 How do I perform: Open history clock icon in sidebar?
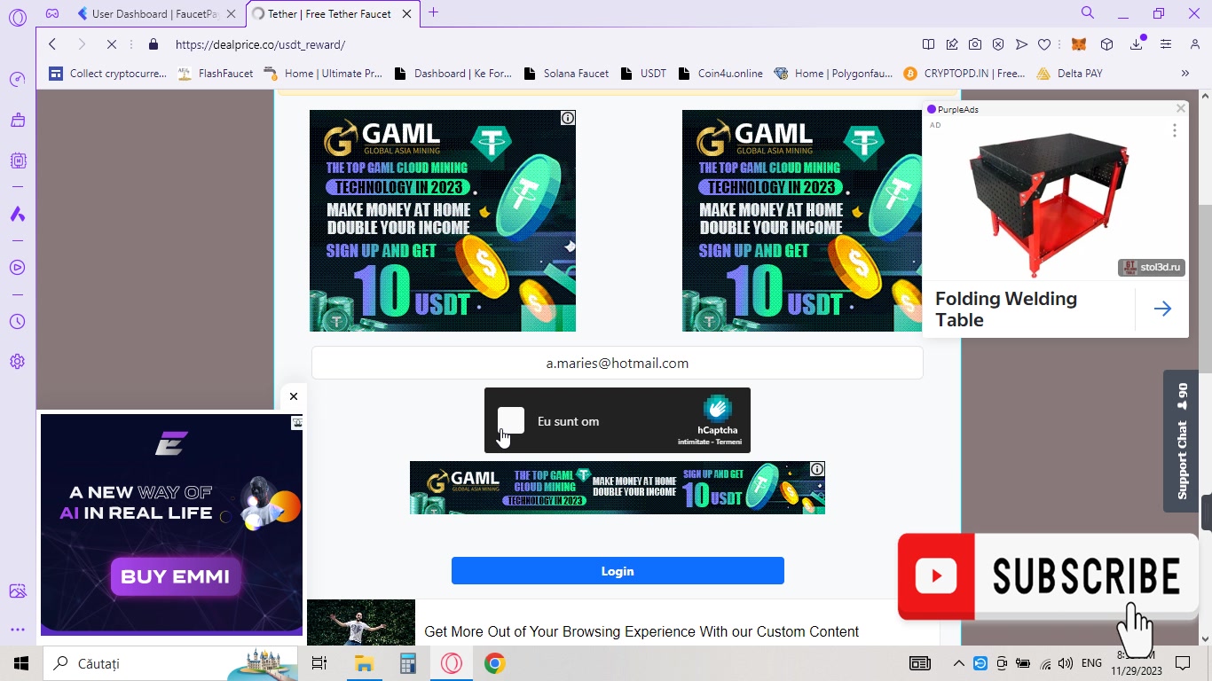point(17,322)
